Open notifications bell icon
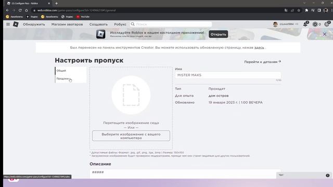Screen dimensions: 333x187 pos(305,24)
